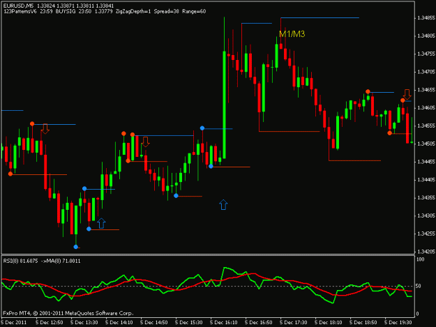Image resolution: width=436 pixels, height=327 pixels.
Task: Click the yellow M1/M3 label
Action: pos(292,34)
